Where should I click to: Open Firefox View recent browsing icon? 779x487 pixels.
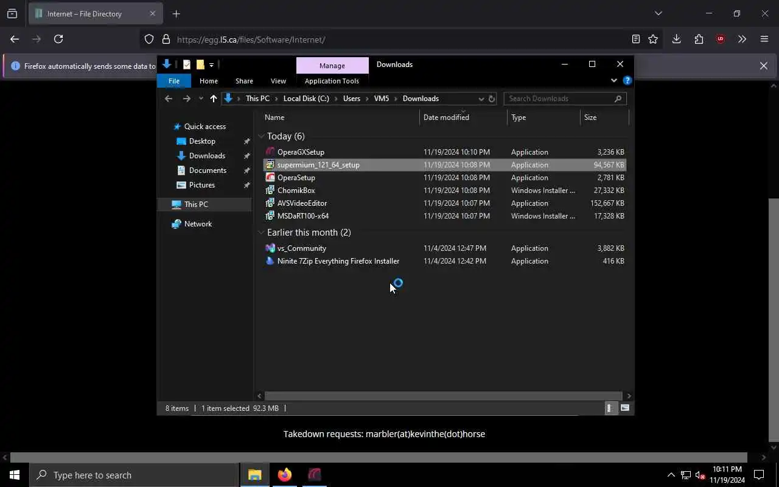tap(12, 13)
